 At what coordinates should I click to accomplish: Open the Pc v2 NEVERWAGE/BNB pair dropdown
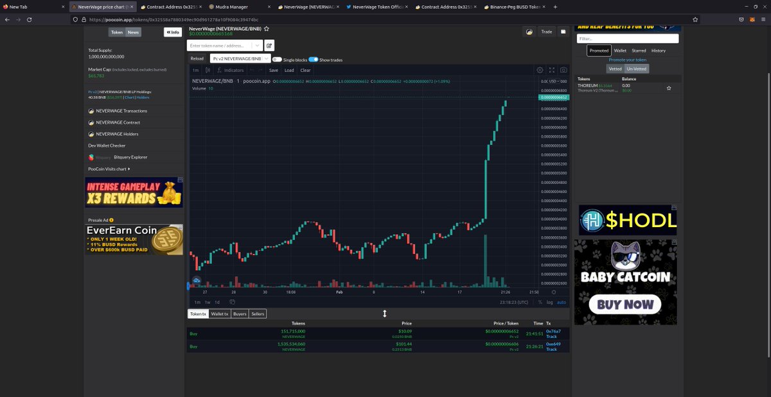click(240, 58)
